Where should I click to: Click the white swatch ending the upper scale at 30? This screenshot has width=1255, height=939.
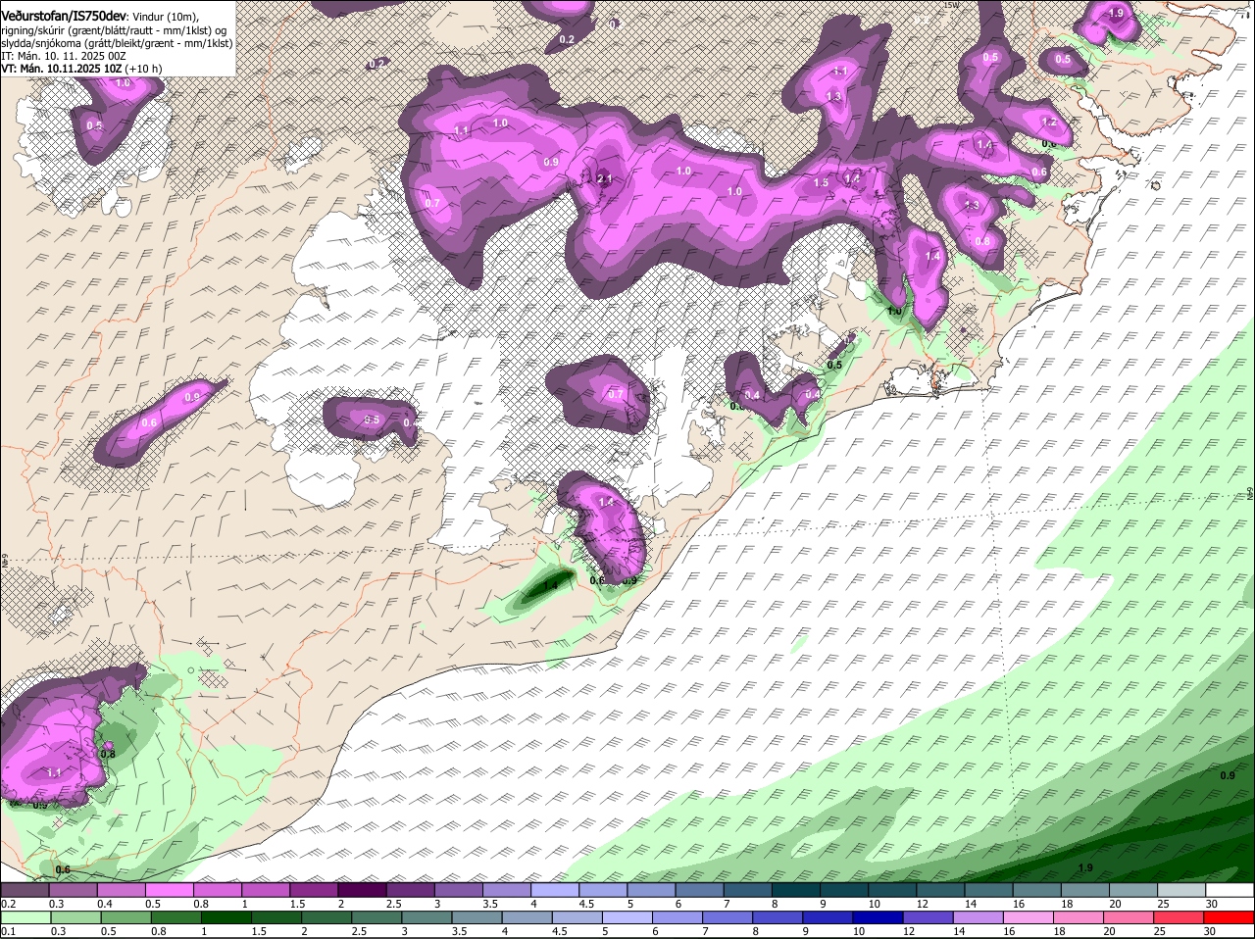1230,891
